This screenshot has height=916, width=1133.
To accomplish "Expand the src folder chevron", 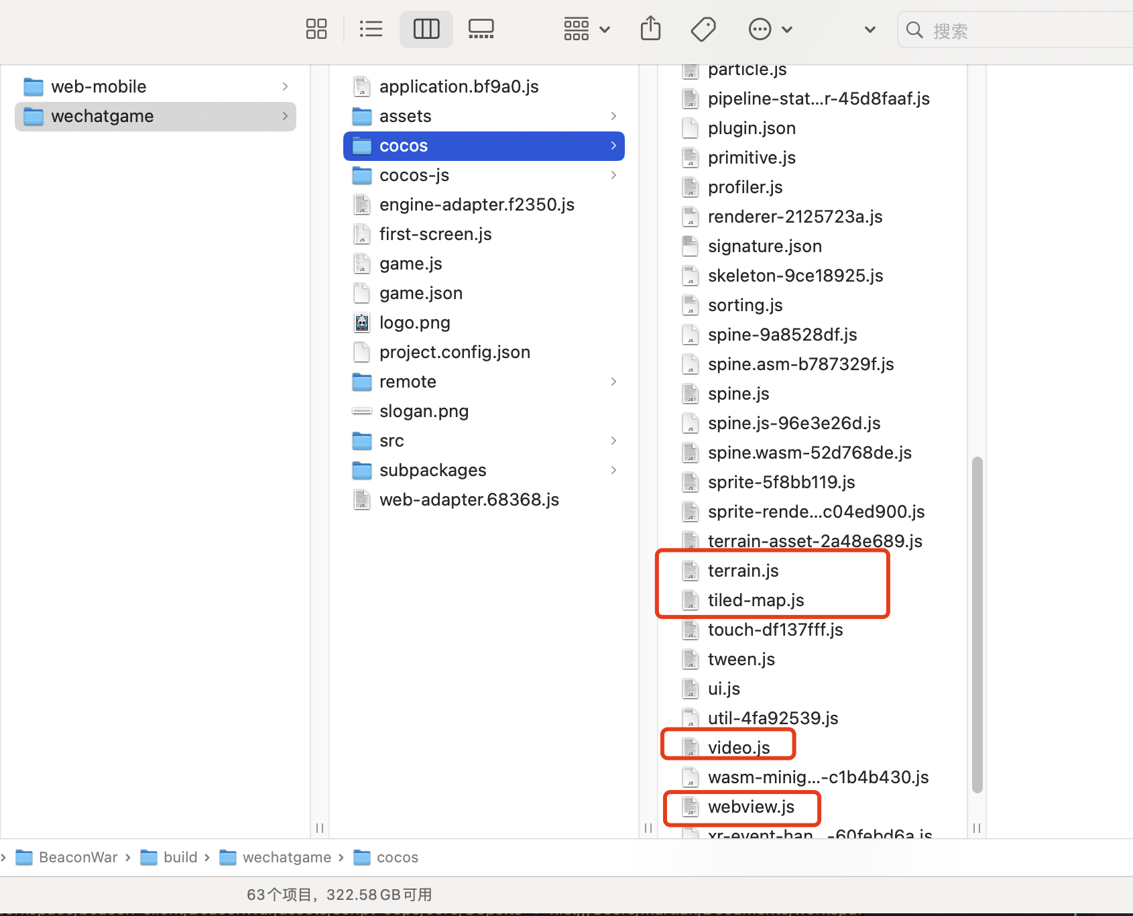I will coord(613,441).
